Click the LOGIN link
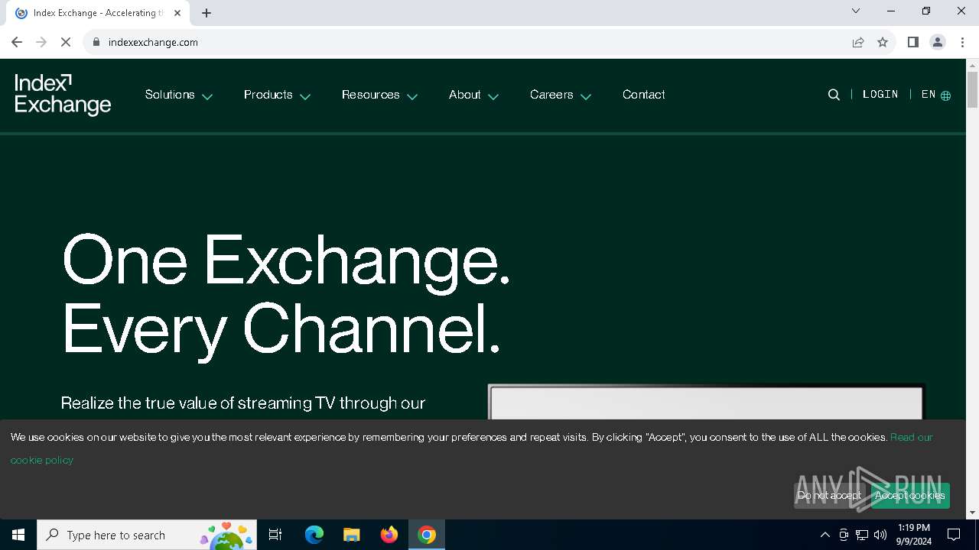The image size is (979, 550). (880, 95)
